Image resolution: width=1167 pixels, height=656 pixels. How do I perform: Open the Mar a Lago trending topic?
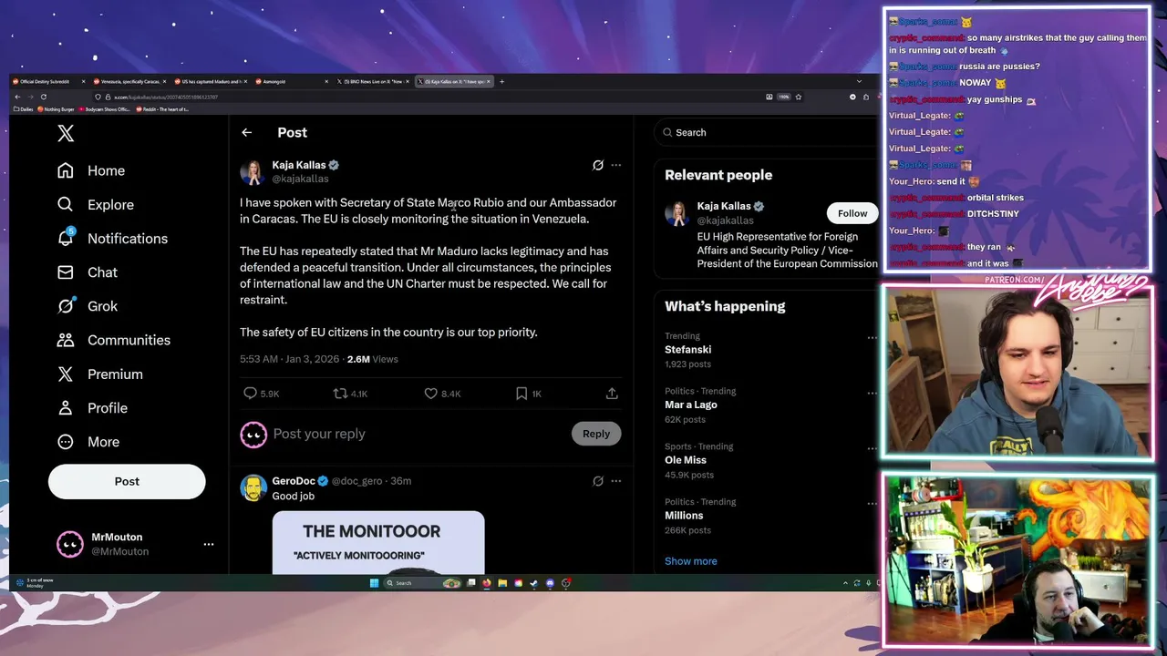[x=691, y=405]
